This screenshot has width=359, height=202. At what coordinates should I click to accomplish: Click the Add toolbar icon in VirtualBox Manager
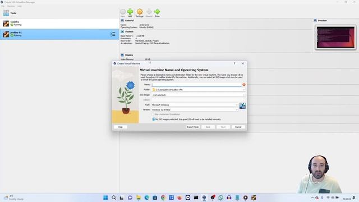(x=130, y=13)
